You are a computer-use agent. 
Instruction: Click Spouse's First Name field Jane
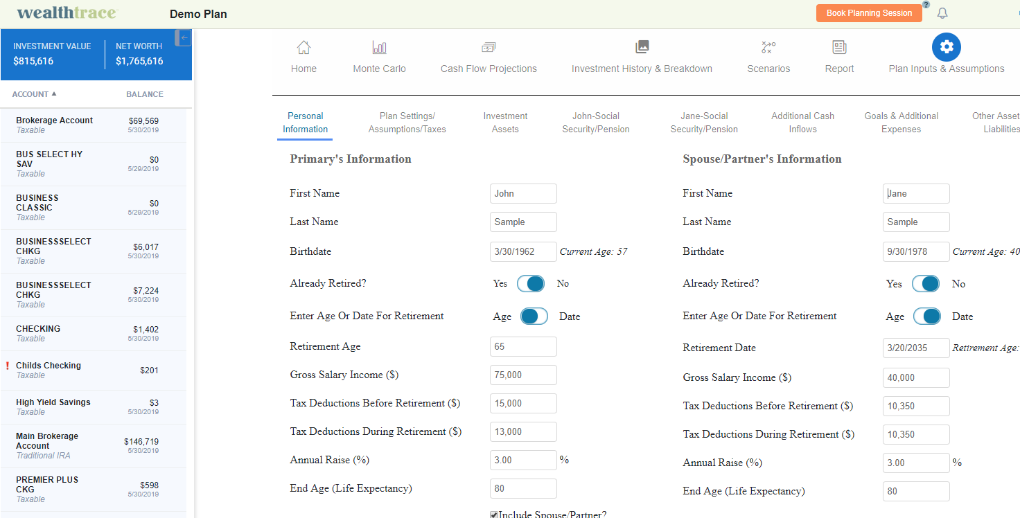916,193
